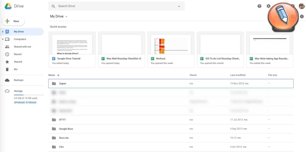The width and height of the screenshot is (306, 152).
Task: Open the iOS To-do List Roundup thumbnail
Action: (x=220, y=44)
